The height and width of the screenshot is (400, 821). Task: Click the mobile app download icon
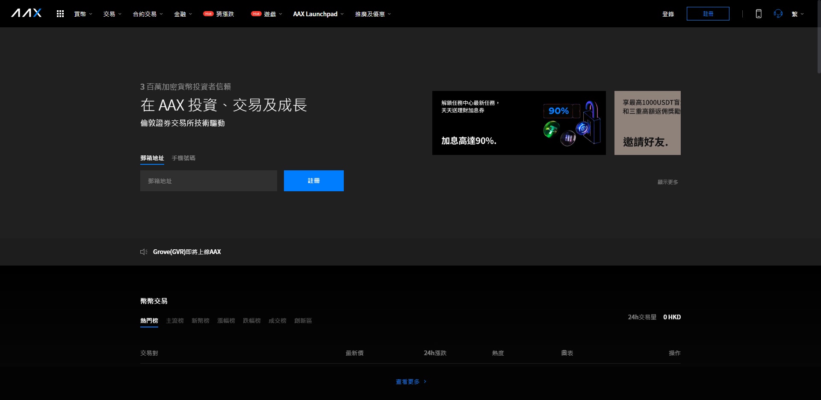pos(759,13)
